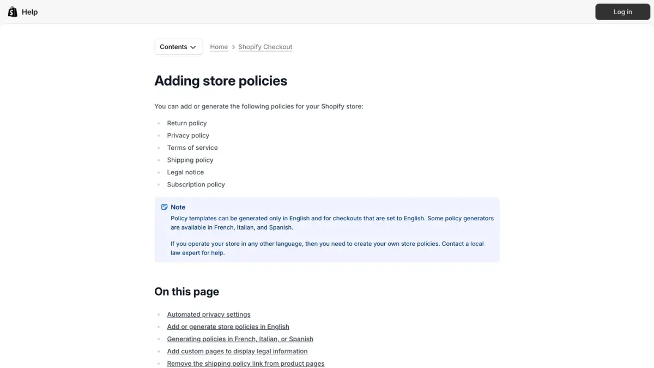654x368 pixels.
Task: Select the Terms of service list item
Action: (192, 148)
